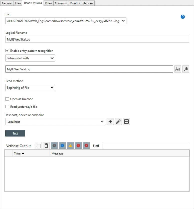The width and height of the screenshot is (194, 209).
Task: Copy verbose output to clipboard
Action: pos(38,145)
